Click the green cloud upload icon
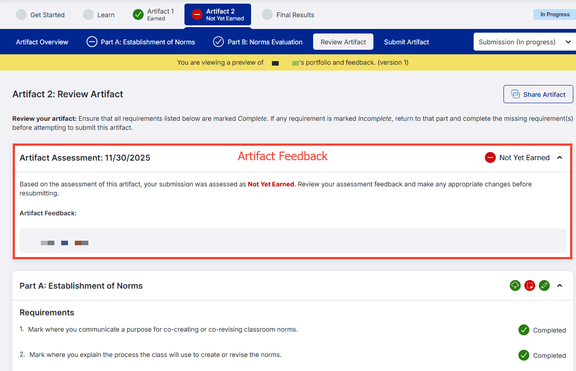 coord(515,285)
